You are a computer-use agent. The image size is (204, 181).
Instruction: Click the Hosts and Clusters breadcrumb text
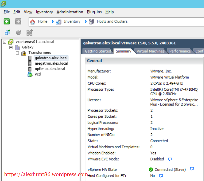point(112,21)
